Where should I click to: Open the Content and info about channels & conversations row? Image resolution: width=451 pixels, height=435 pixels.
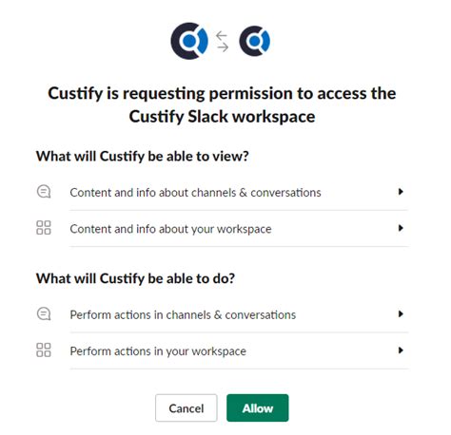tap(222, 192)
